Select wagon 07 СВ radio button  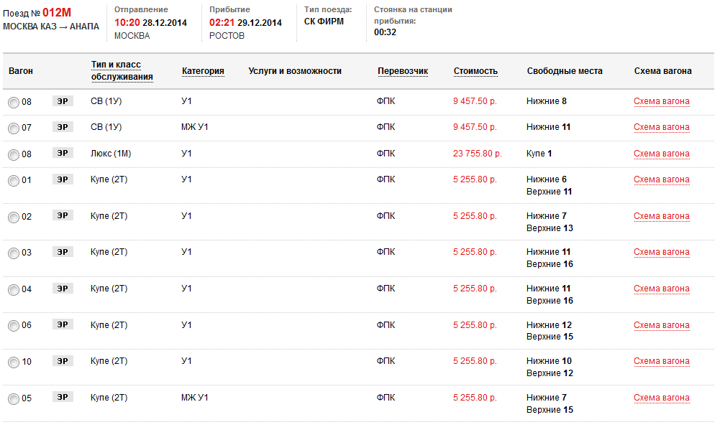point(14,128)
